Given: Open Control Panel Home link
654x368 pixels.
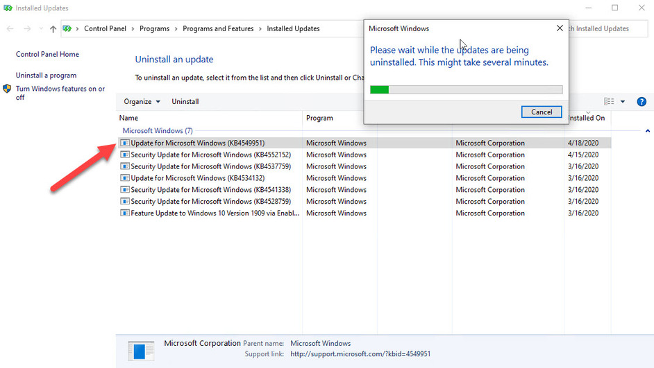Looking at the screenshot, I should click(x=47, y=54).
